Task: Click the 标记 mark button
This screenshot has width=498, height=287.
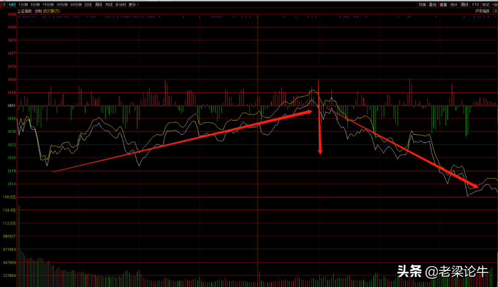Action: pos(486,5)
